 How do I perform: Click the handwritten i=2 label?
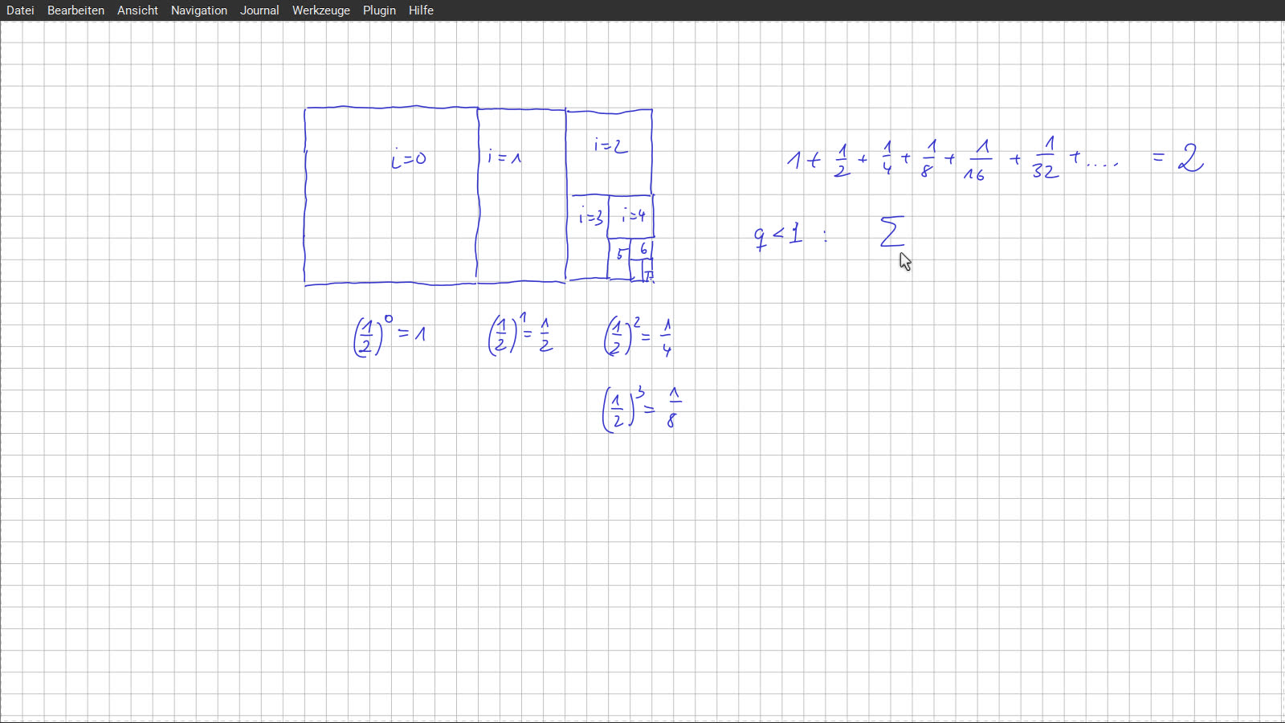[611, 145]
